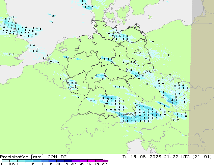Pick the 35–40 mm violet legend segment
The width and height of the screenshot is (214, 165).
83,161
